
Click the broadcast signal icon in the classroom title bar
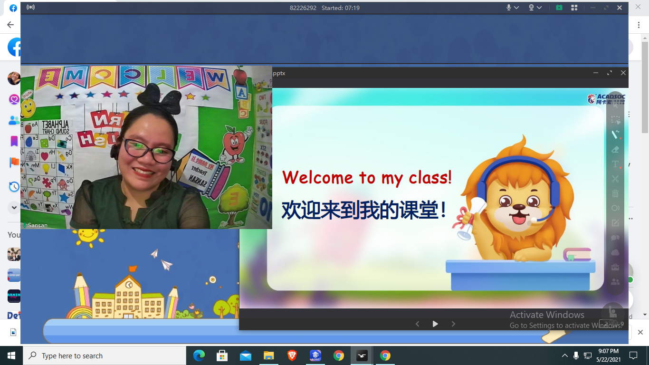click(30, 8)
